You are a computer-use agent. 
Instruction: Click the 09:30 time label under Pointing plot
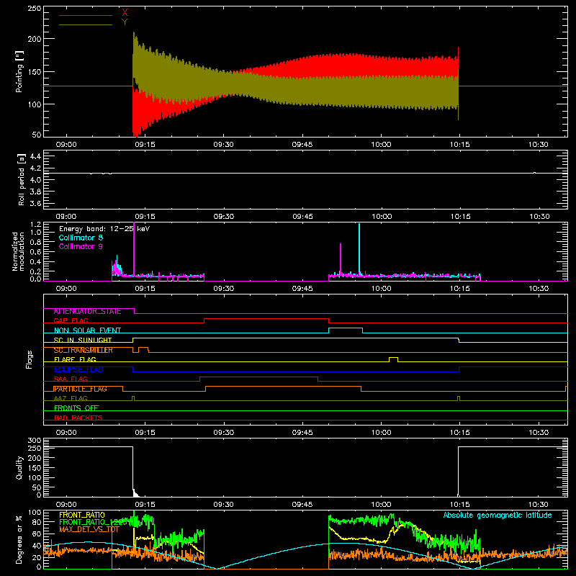224,145
